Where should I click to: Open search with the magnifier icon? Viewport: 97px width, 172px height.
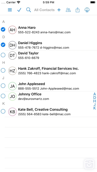[x=28, y=10]
